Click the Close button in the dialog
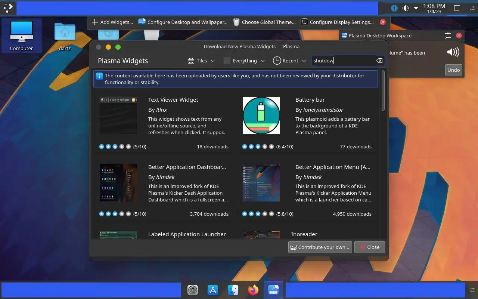 coord(369,247)
